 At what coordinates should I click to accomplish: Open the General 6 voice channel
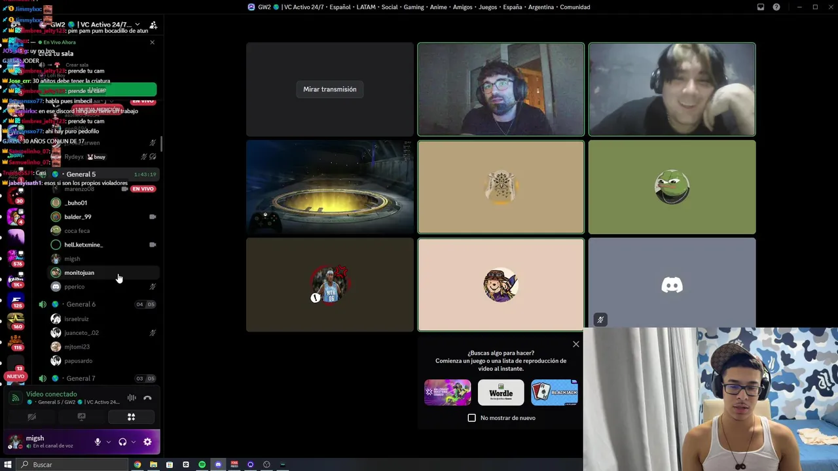pos(97,304)
